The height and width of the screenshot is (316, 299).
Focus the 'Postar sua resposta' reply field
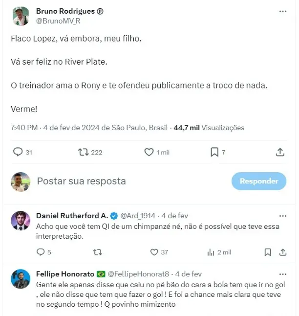[127, 181]
